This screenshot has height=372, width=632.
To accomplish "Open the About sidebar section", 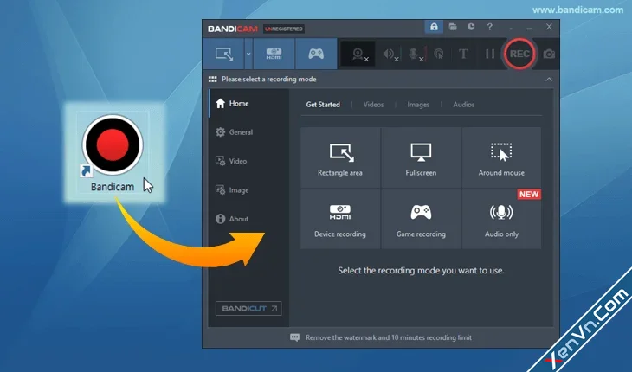I will [x=248, y=219].
